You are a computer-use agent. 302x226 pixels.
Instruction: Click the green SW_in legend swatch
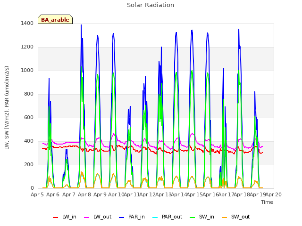pyautogui.click(x=192, y=218)
